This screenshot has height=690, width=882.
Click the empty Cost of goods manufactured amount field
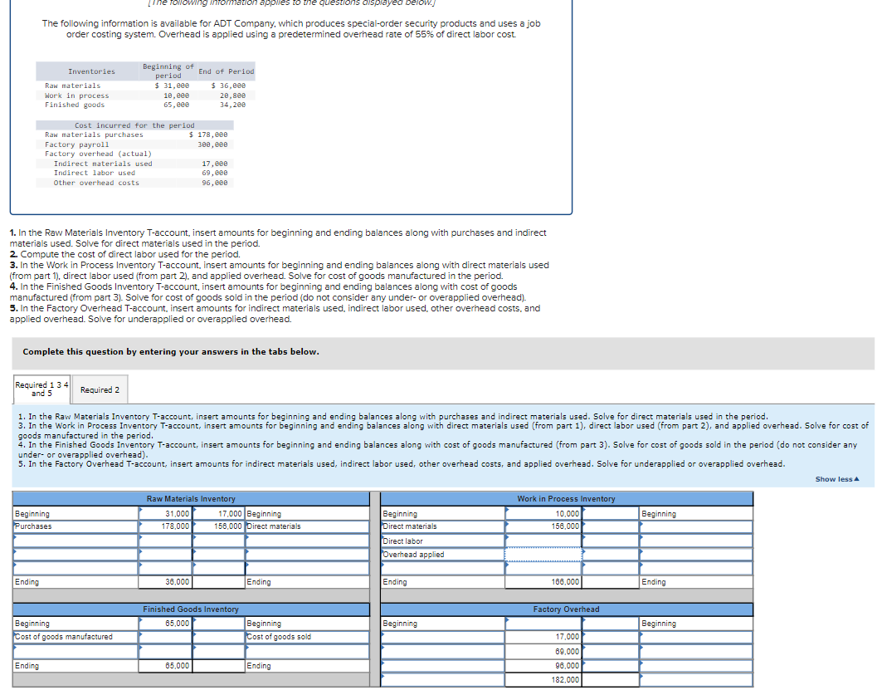165,637
